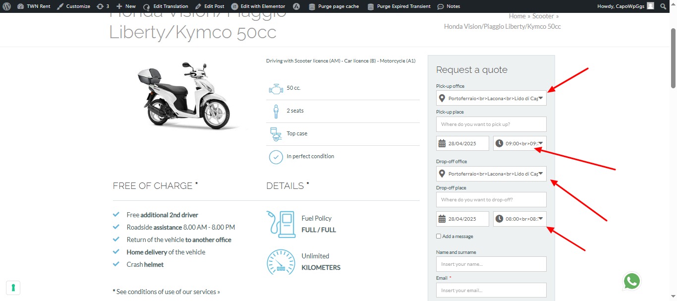Click the pick-up time clock icon
Viewport: 677px width, 301px height.
coord(499,143)
